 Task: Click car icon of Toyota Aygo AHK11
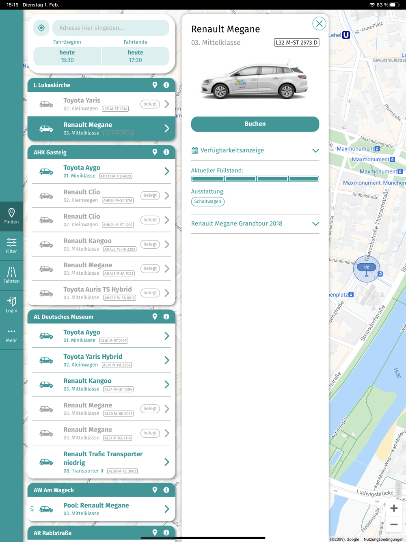[x=46, y=172]
